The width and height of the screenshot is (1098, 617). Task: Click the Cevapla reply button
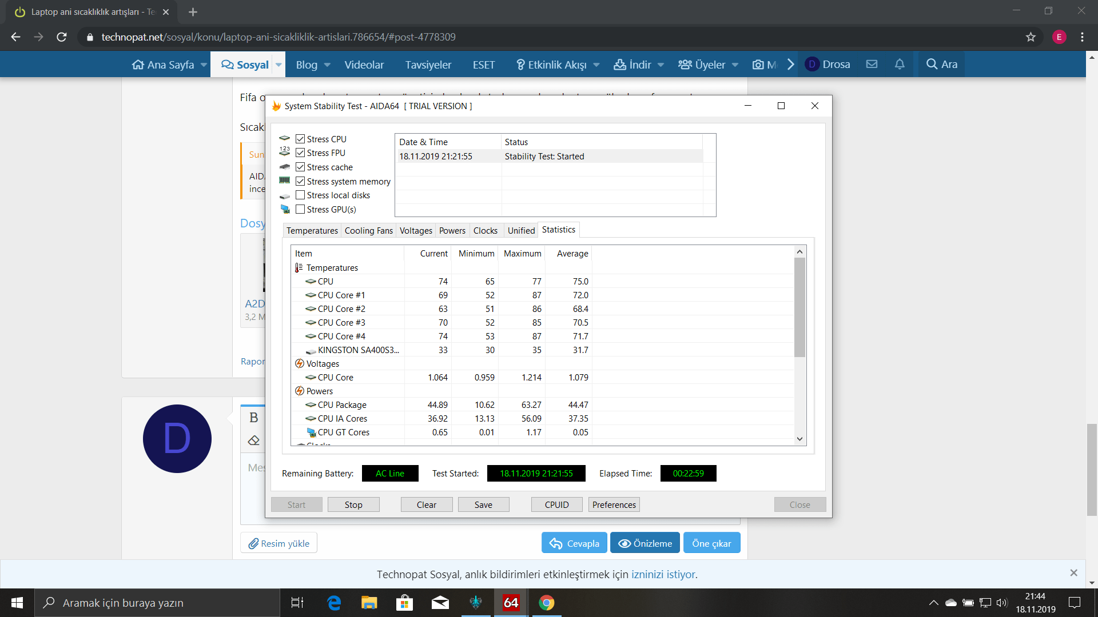(574, 543)
